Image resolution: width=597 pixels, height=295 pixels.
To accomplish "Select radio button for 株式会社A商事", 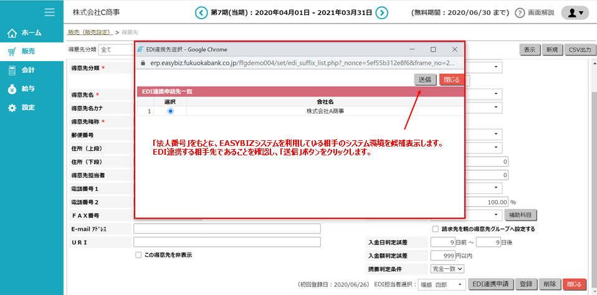I will pos(171,111).
